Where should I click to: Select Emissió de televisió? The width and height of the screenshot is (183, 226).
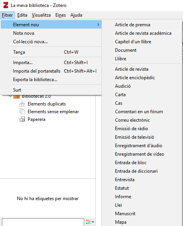pyautogui.click(x=142, y=137)
